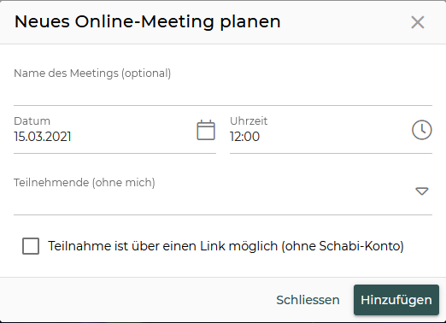446x323 pixels.
Task: Click the Schliessen button
Action: pyautogui.click(x=308, y=300)
